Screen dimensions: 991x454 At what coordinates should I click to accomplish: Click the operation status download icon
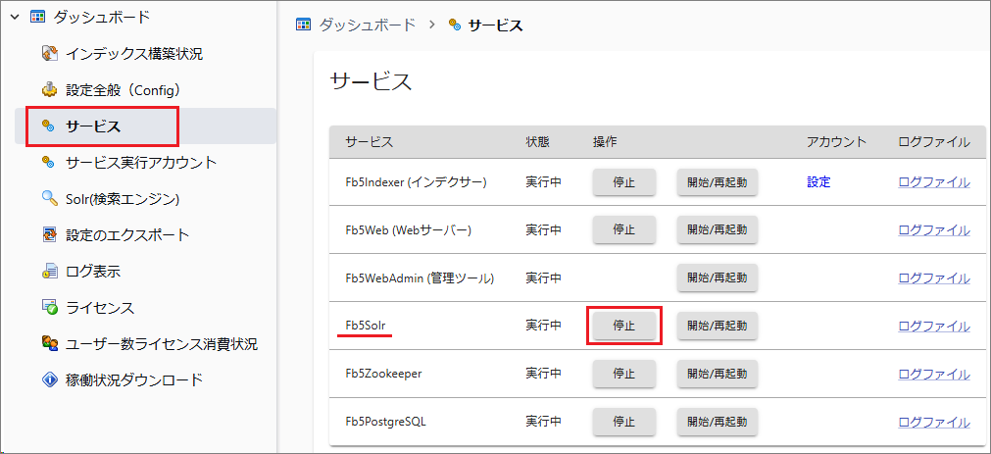tap(50, 379)
